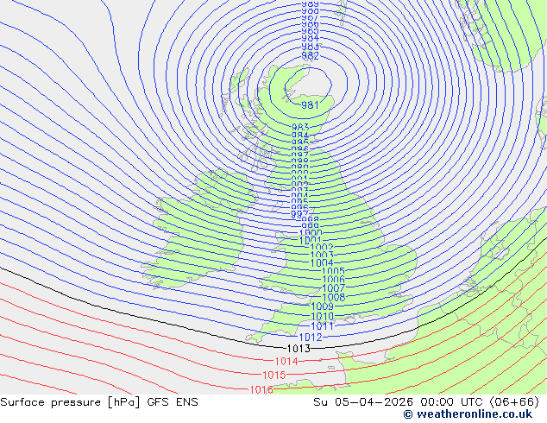The height and width of the screenshot is (423, 547).
Task: Click the 982 isobar label
Action: (310, 56)
